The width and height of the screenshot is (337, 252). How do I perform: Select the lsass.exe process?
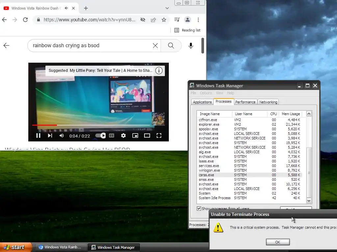click(x=249, y=161)
